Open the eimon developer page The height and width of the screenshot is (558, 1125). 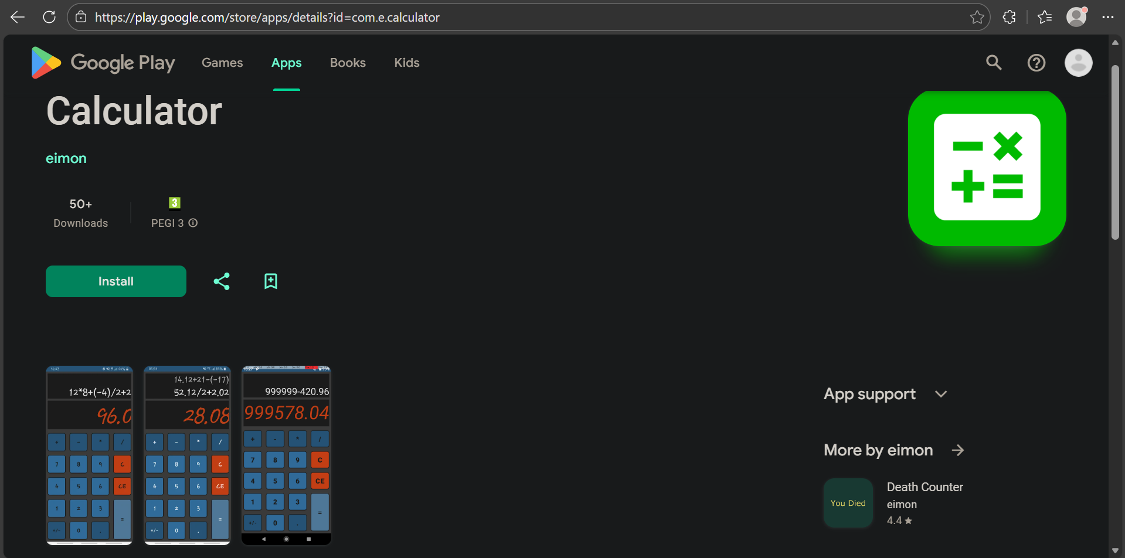(66, 158)
